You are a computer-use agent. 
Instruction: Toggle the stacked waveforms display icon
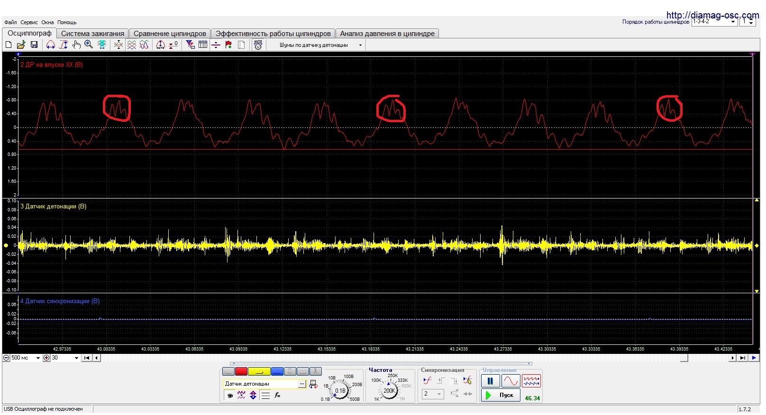pos(131,45)
